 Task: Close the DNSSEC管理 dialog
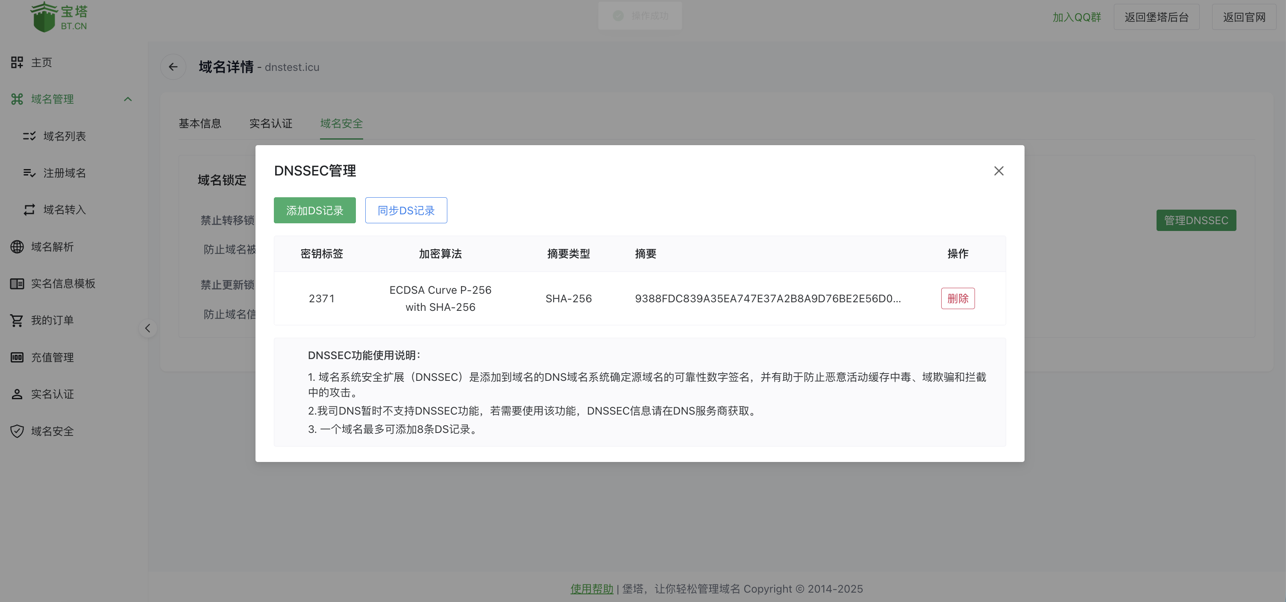pos(998,171)
